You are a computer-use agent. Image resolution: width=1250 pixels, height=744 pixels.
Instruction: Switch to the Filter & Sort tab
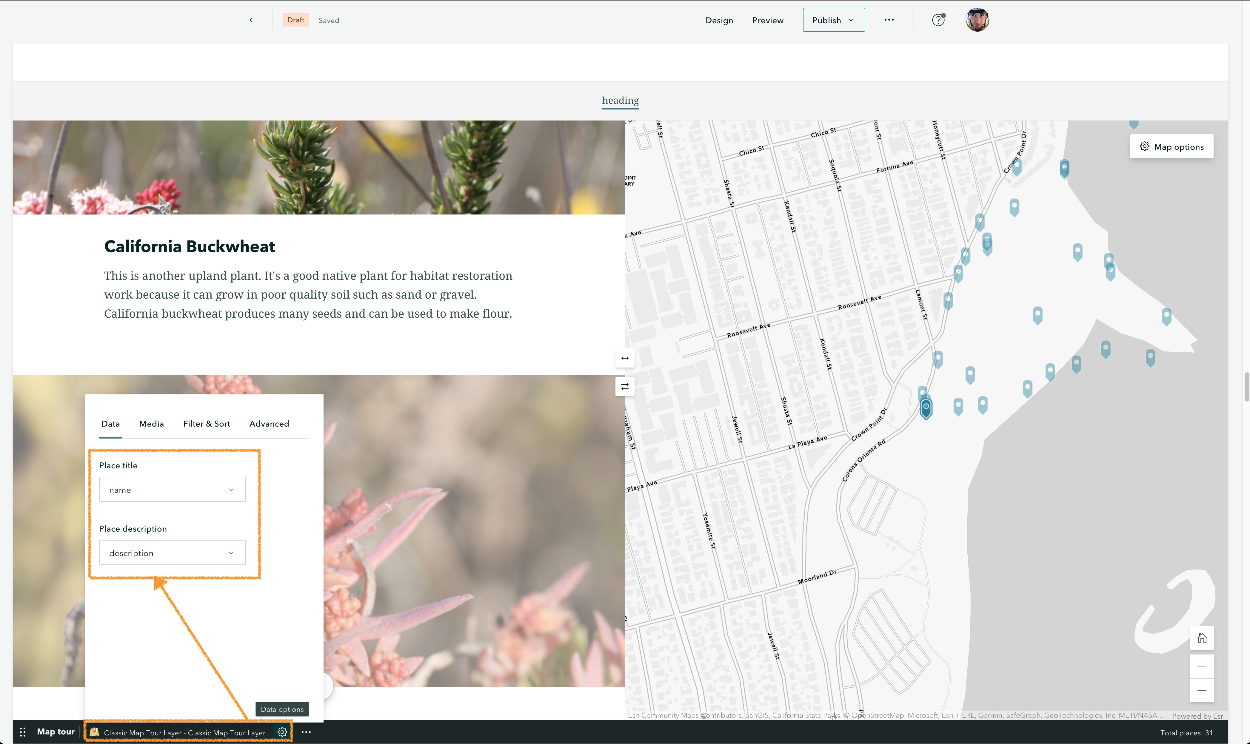206,424
